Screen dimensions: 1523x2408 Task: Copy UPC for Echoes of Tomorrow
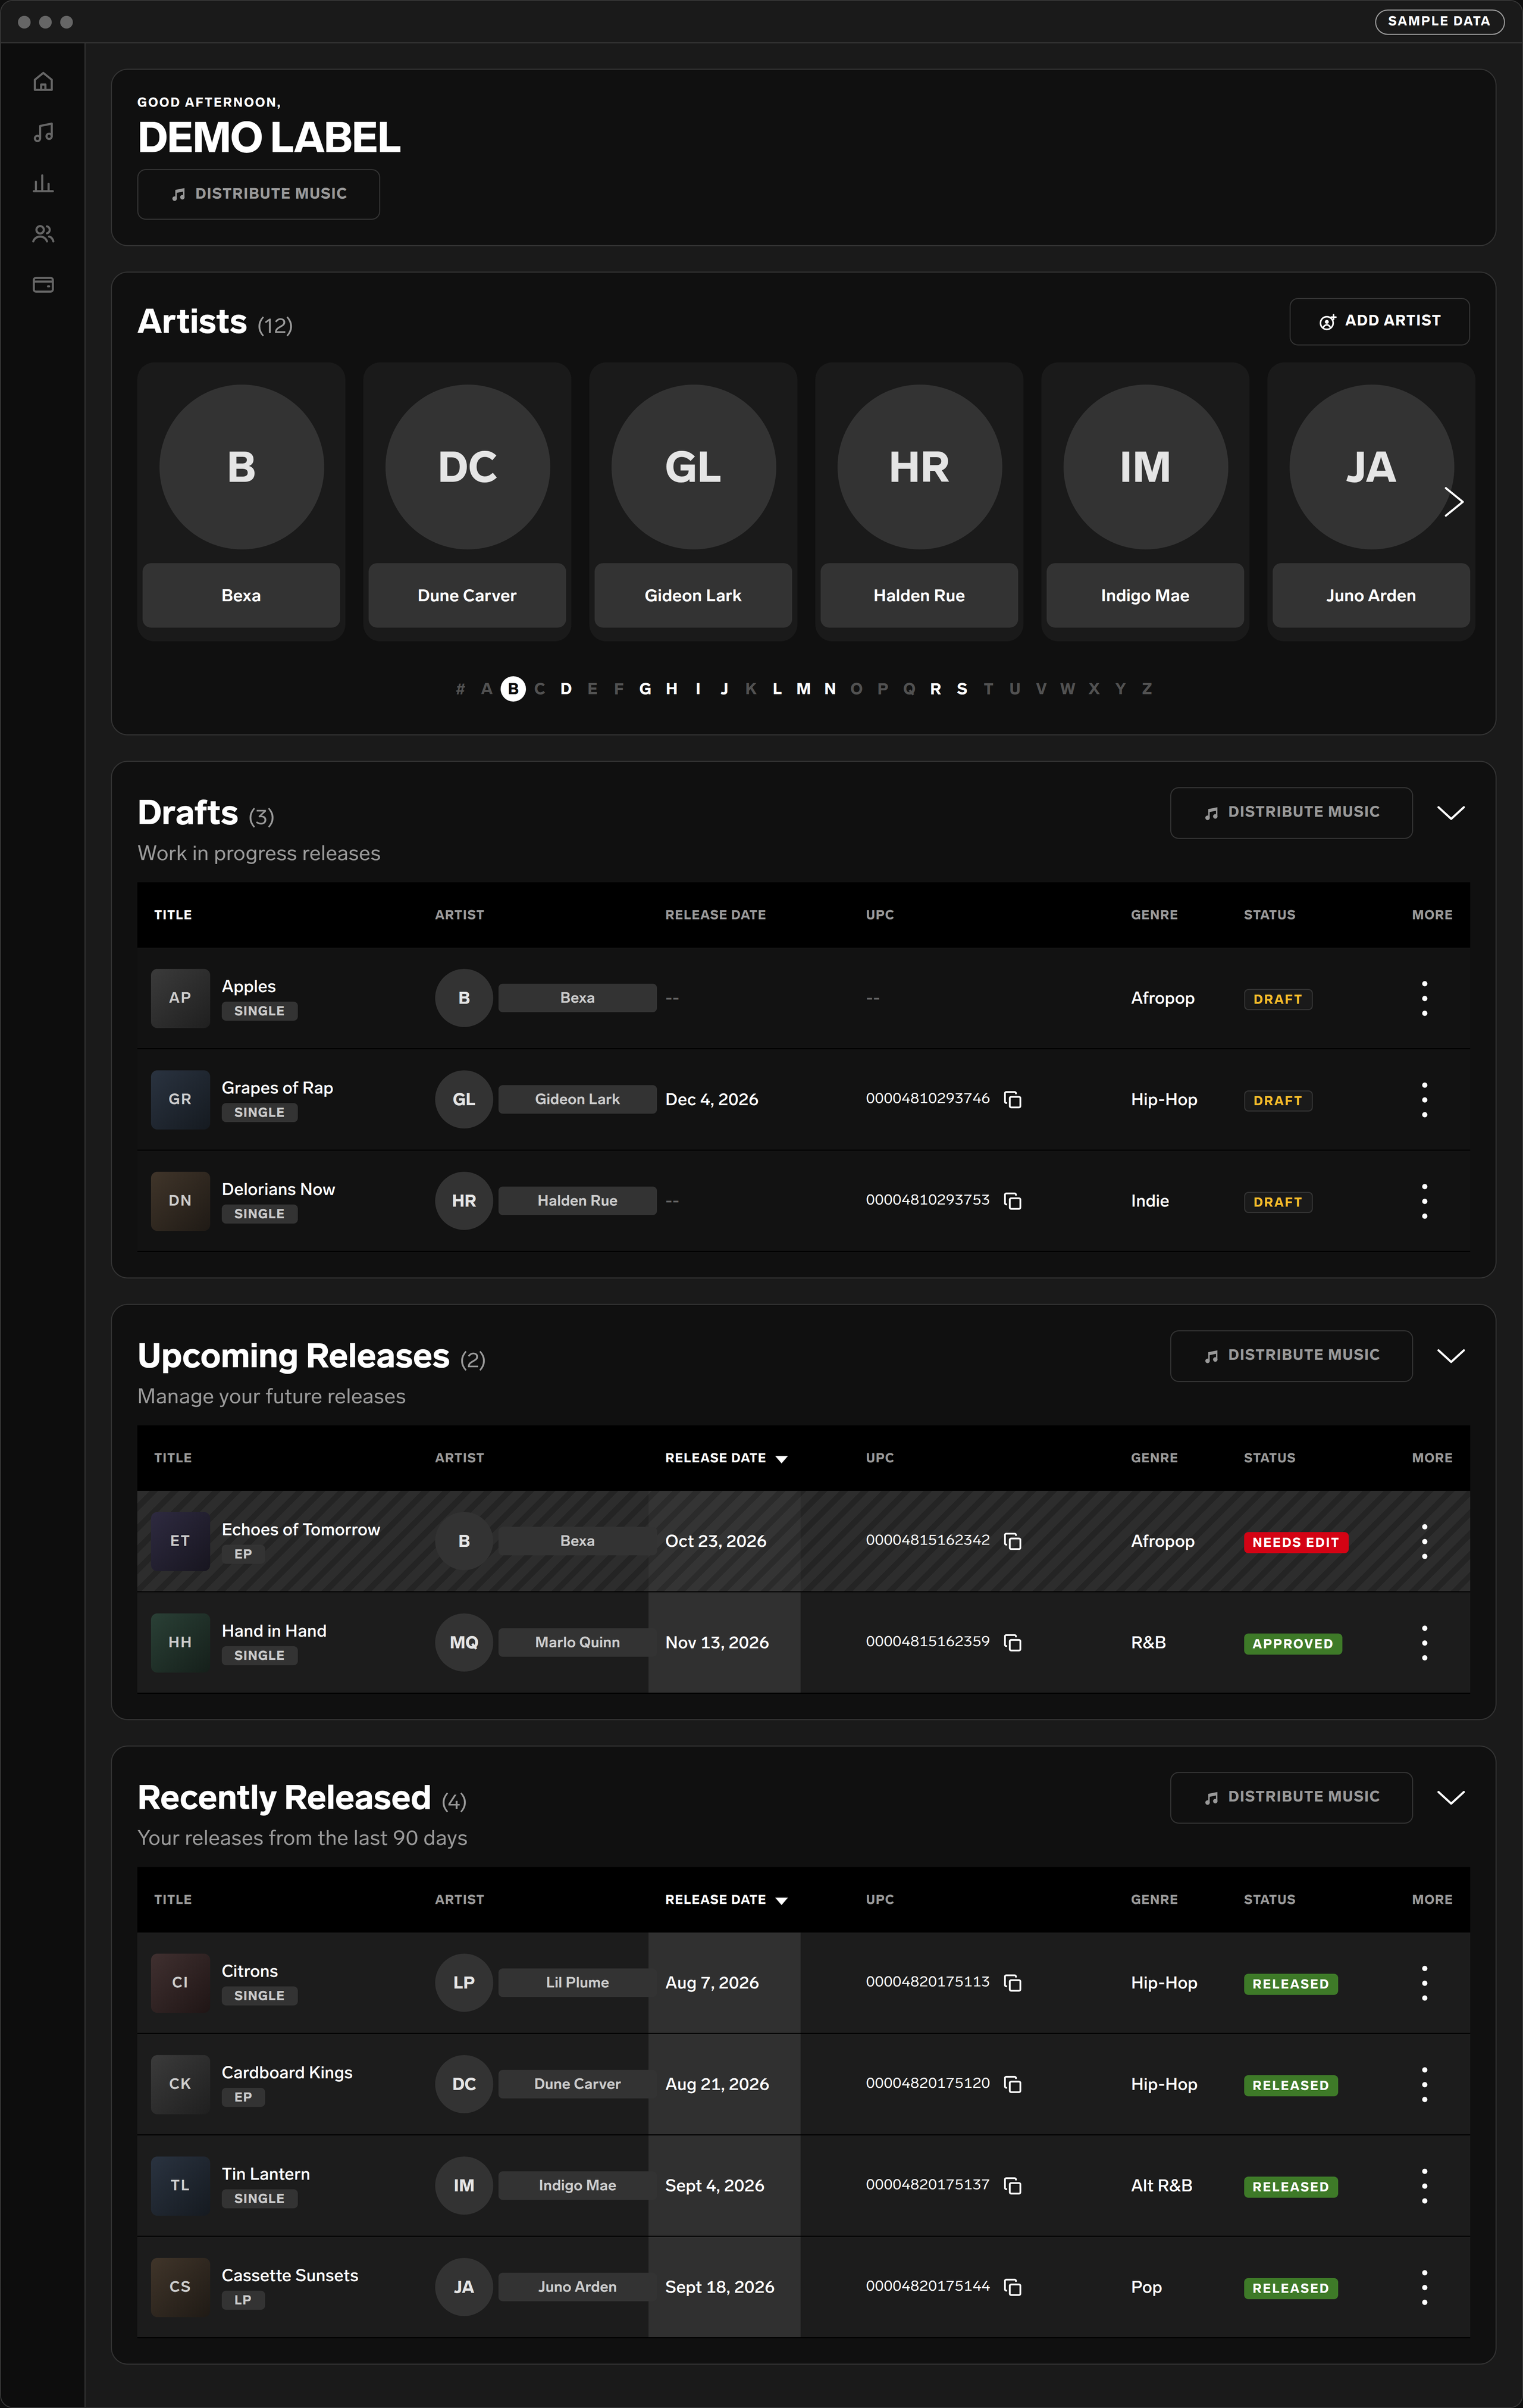(1013, 1541)
